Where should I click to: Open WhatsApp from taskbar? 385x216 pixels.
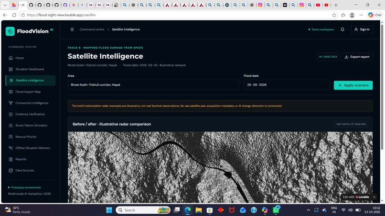coord(276,210)
